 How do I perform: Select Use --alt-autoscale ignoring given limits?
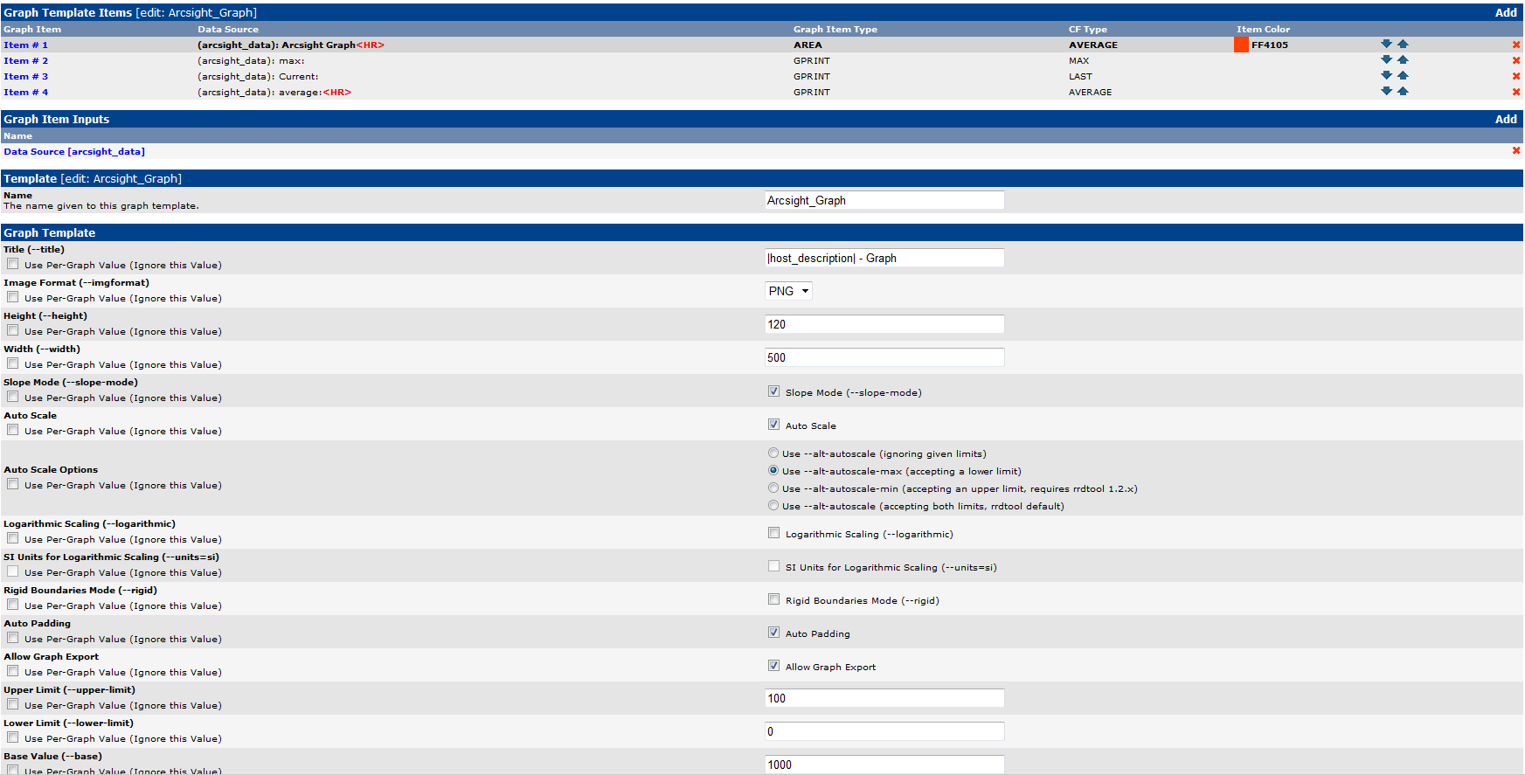pyautogui.click(x=773, y=453)
